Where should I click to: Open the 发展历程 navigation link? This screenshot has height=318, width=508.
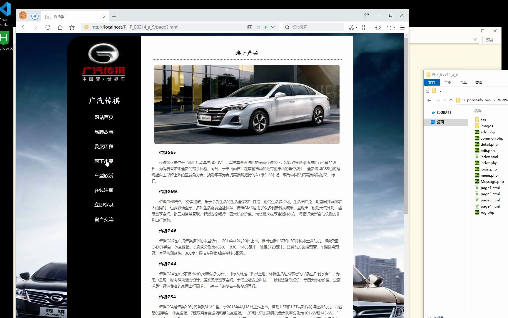point(104,146)
